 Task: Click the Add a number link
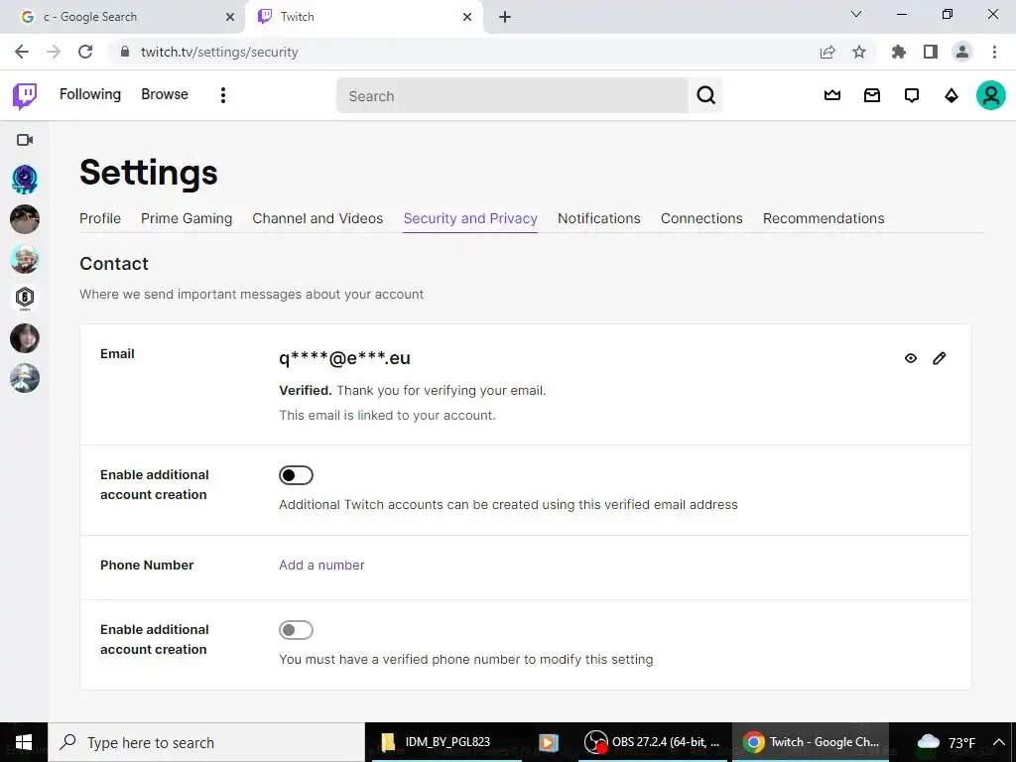click(x=321, y=565)
